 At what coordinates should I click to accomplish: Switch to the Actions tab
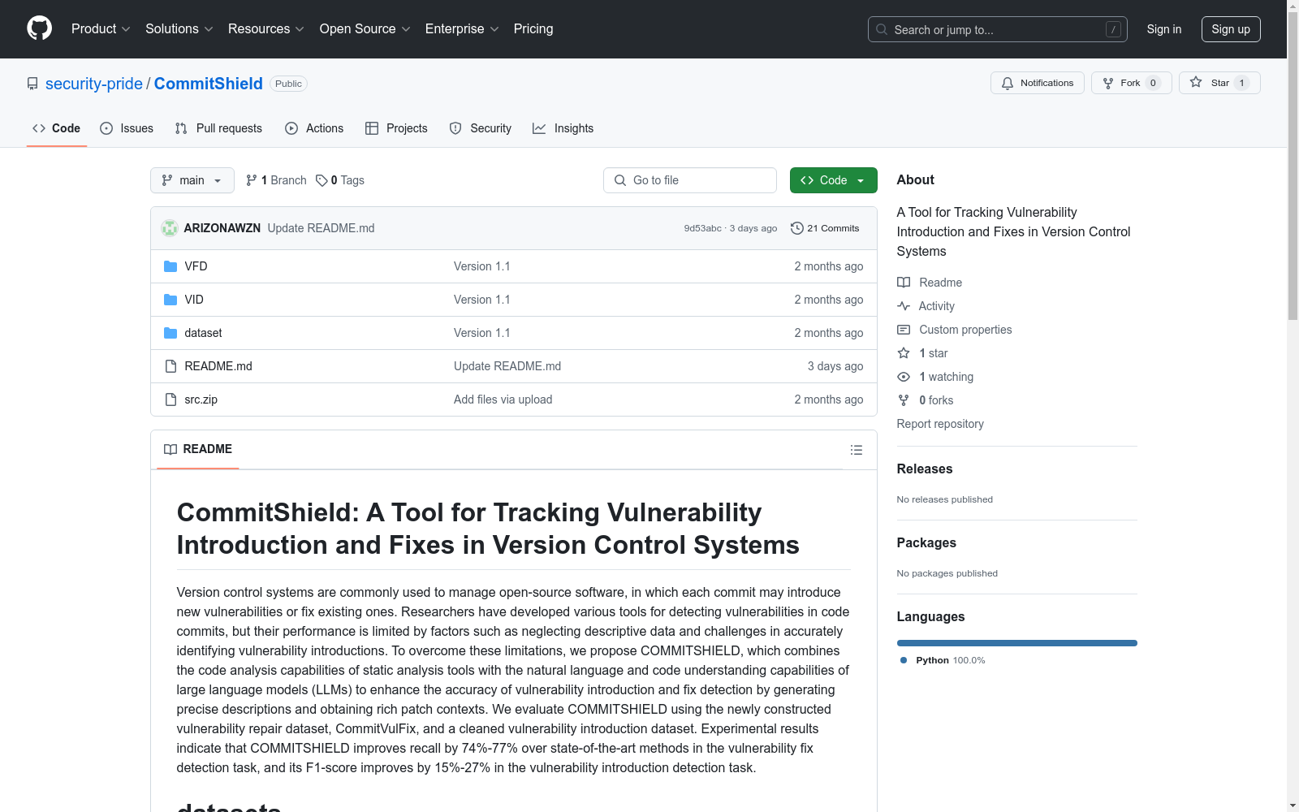click(x=314, y=128)
